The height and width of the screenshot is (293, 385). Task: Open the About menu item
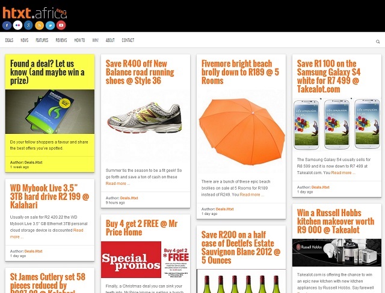click(110, 40)
